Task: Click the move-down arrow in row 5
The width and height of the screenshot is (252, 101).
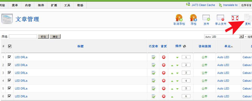Action: tap(177, 89)
